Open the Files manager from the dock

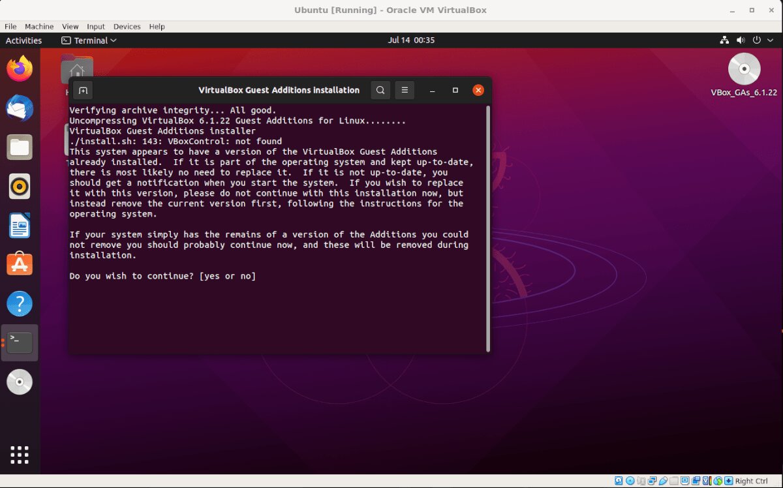pyautogui.click(x=20, y=147)
